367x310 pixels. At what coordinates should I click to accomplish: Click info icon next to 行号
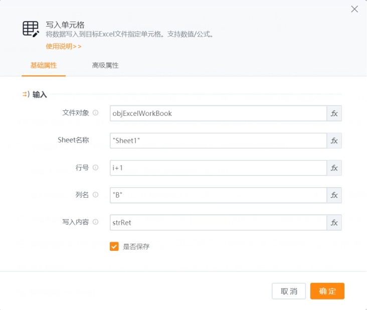coord(96,168)
